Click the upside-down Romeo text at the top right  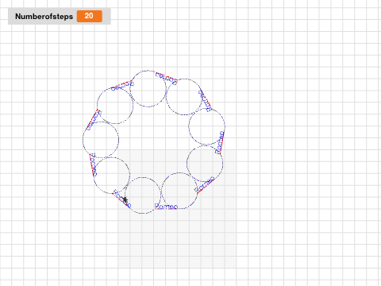166,79
